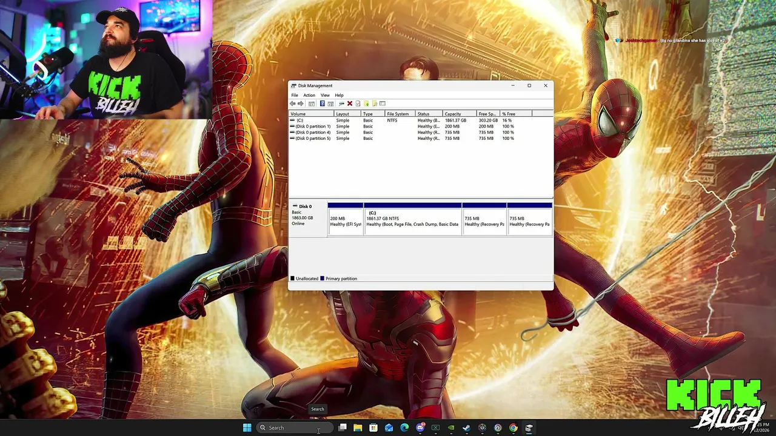Click the blue Primary partition legend swatch
This screenshot has height=436, width=776.
[x=322, y=279]
